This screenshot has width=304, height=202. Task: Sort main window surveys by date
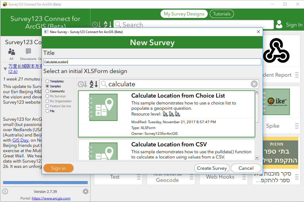(x=96, y=25)
